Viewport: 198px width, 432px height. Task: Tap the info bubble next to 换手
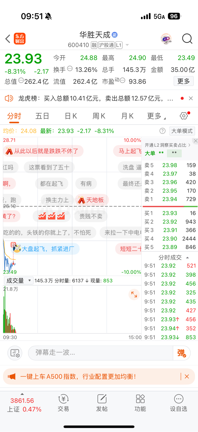pos(70,69)
